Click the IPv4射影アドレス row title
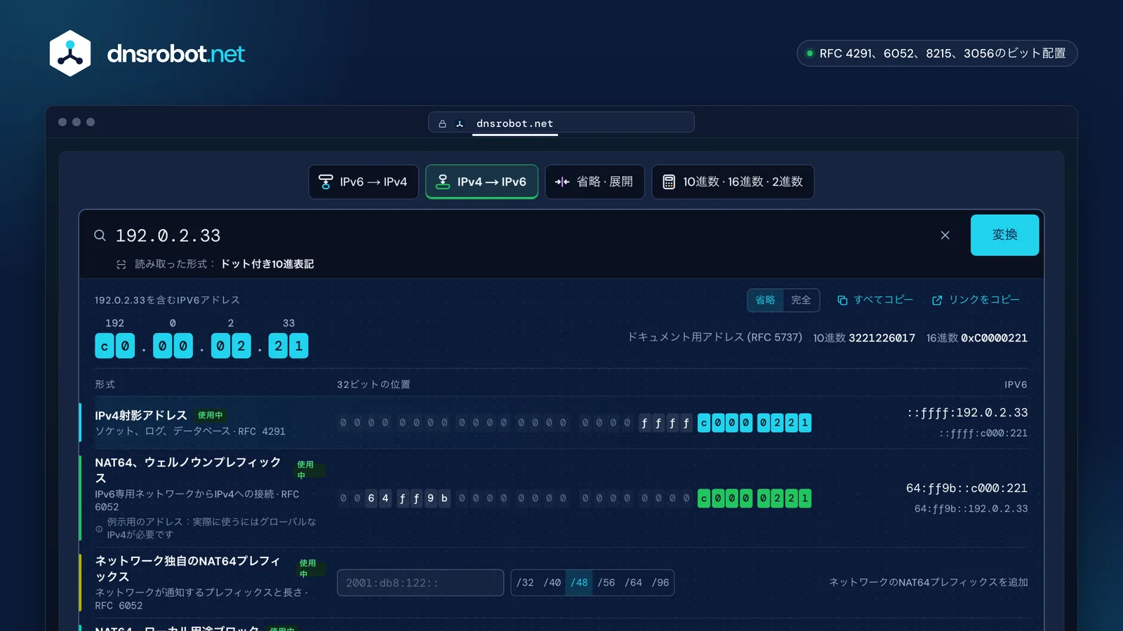 pos(141,416)
